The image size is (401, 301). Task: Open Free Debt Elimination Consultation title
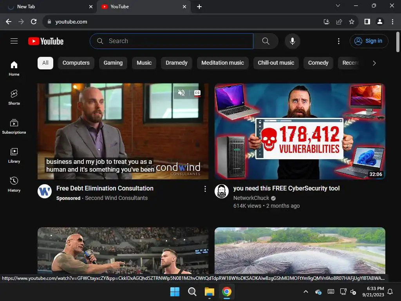(105, 189)
